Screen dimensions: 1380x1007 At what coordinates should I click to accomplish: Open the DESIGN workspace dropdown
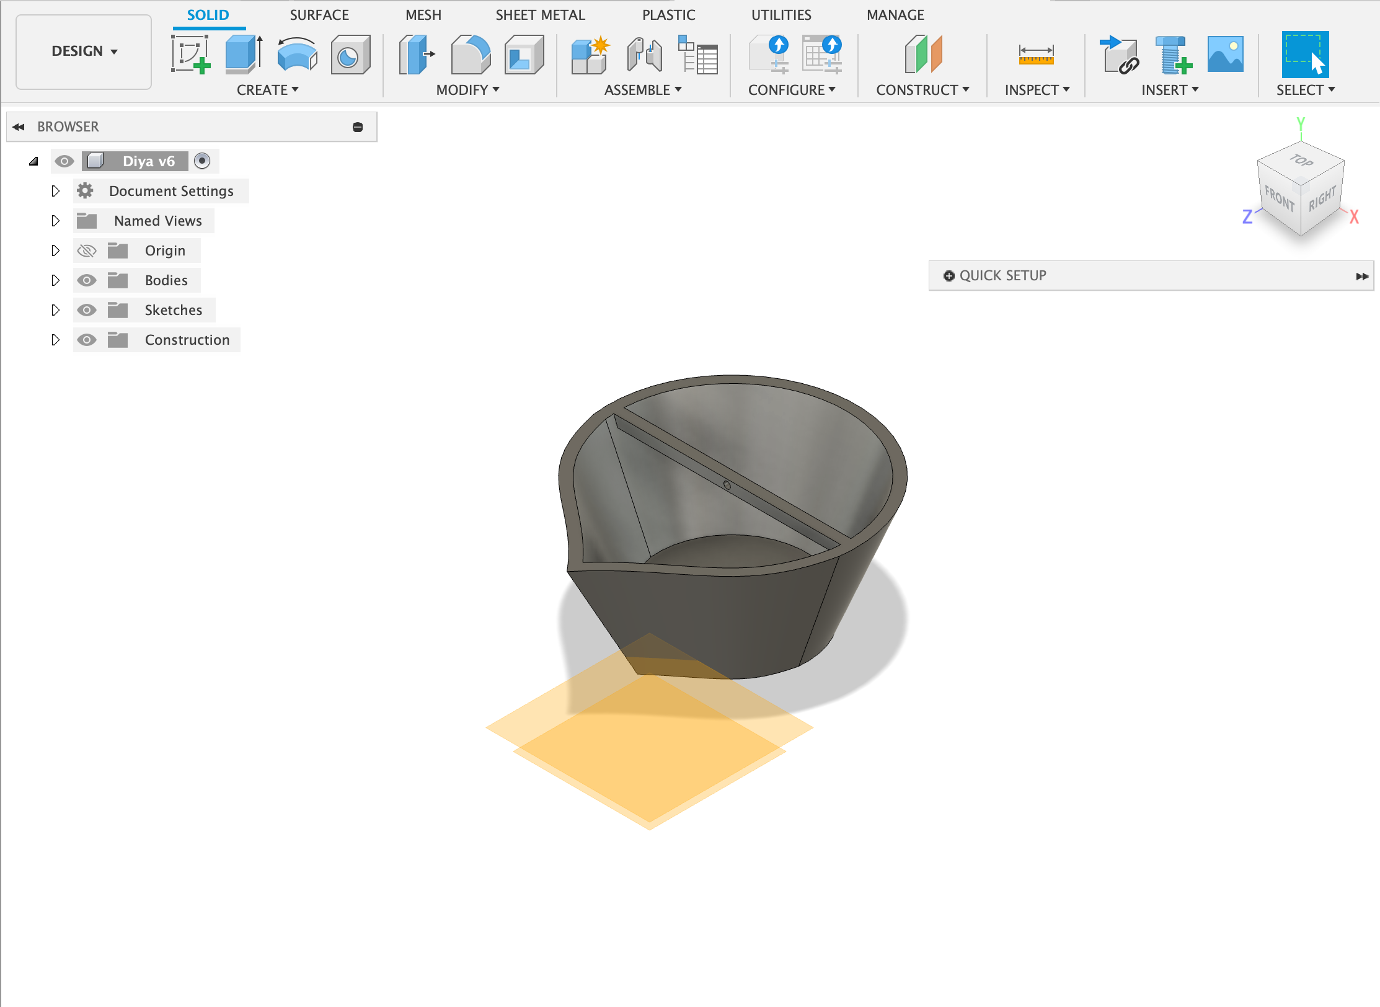(84, 51)
